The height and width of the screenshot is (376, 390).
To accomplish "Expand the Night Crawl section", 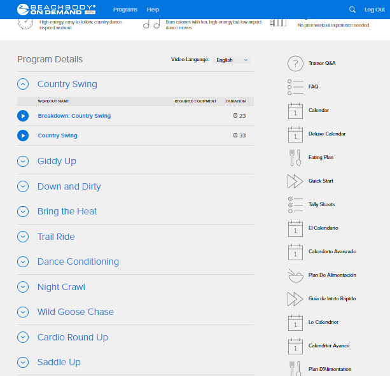I will pos(23,287).
